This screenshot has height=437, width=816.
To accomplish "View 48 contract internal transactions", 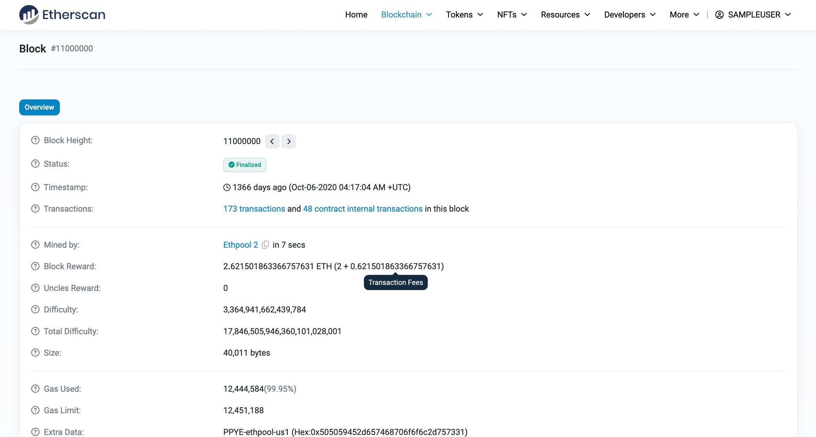I will click(363, 209).
